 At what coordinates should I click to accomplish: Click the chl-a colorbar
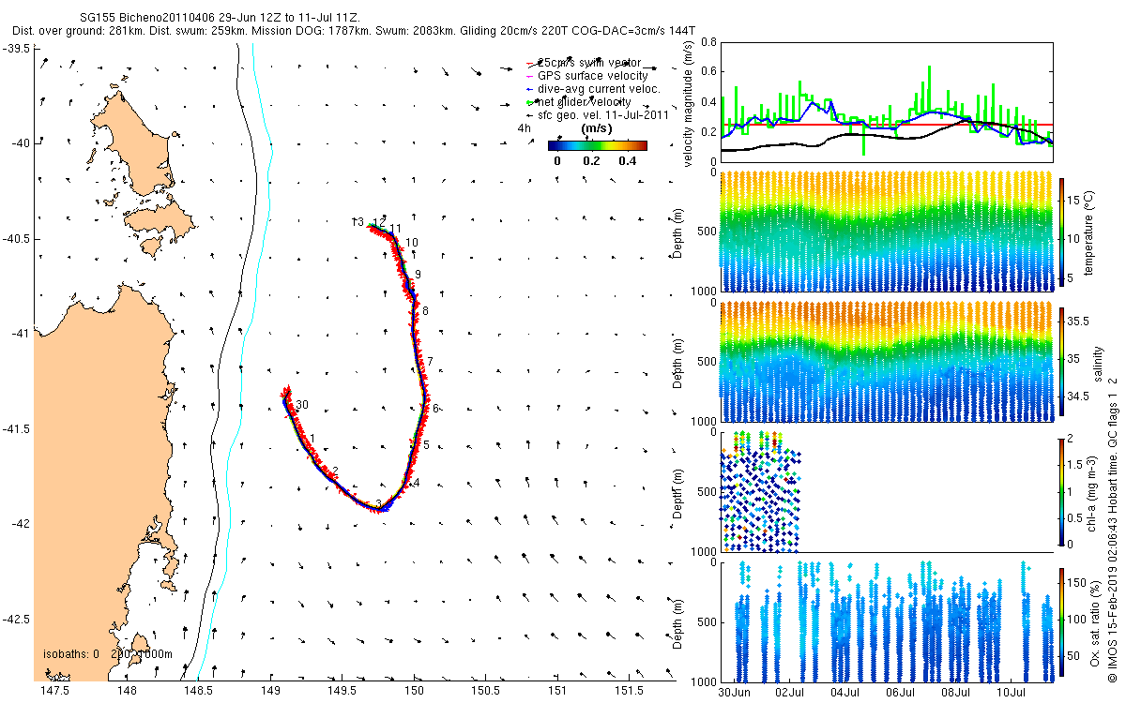pyautogui.click(x=1062, y=490)
